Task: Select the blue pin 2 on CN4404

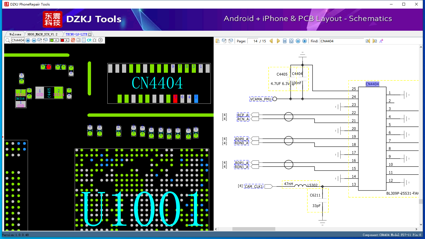Action: point(196,98)
